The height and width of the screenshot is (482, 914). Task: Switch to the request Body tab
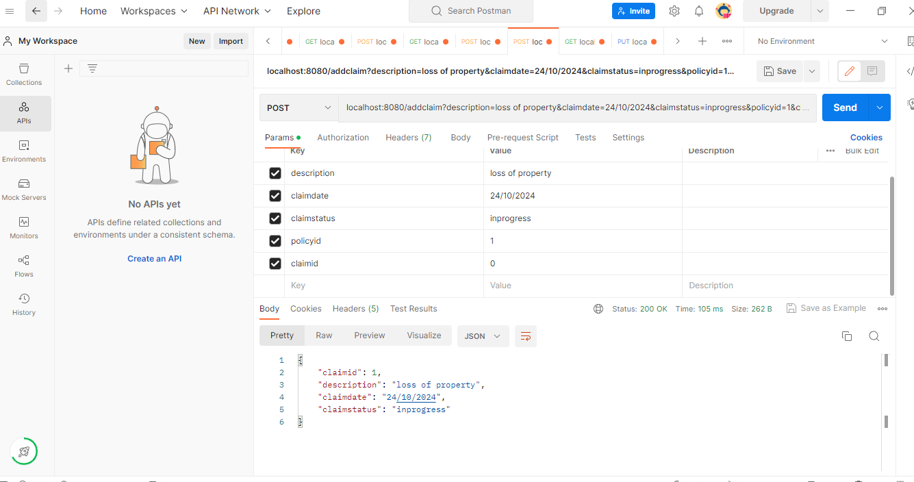[x=461, y=138]
